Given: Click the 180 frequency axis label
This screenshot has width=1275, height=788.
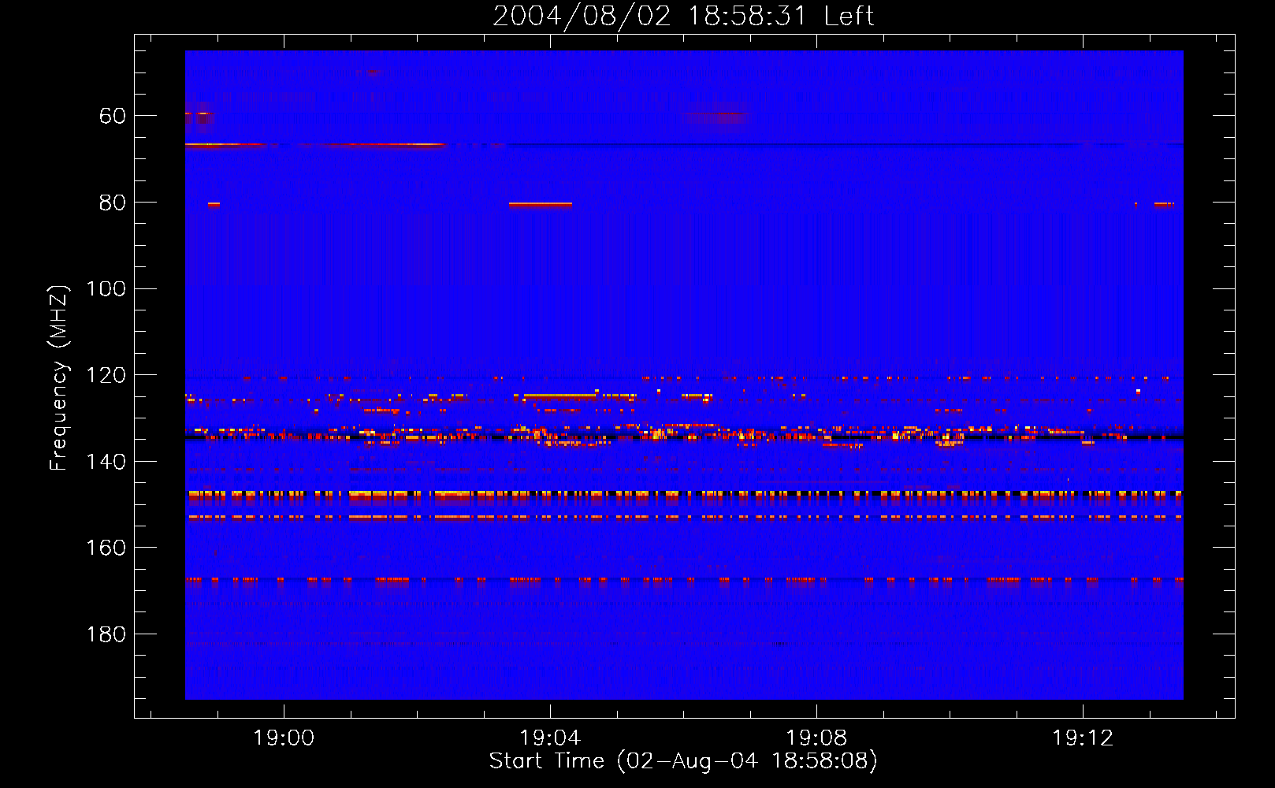Looking at the screenshot, I should [x=106, y=634].
